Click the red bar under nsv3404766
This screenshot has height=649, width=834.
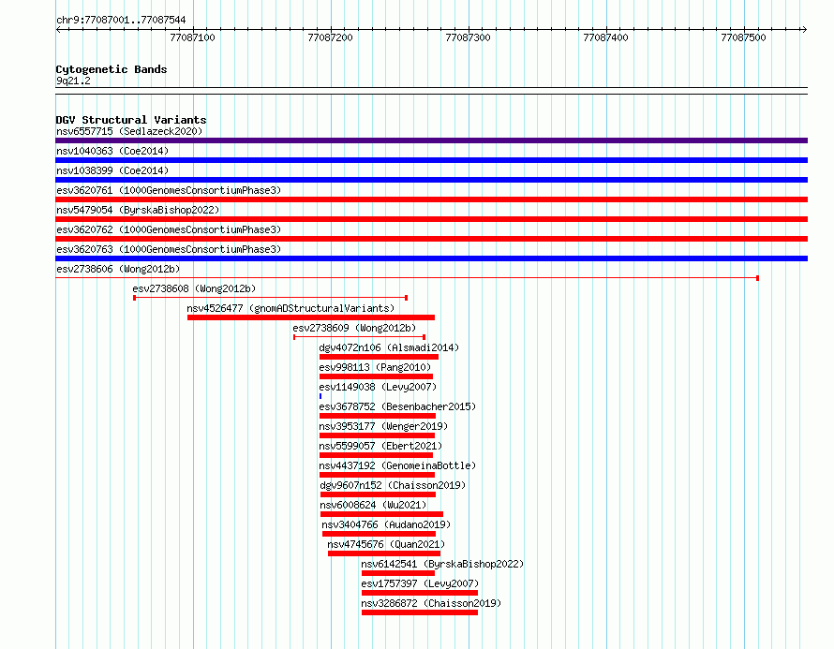pyautogui.click(x=380, y=534)
